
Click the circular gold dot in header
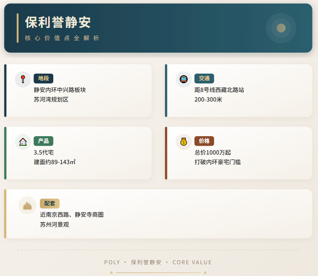pyautogui.click(x=281, y=28)
